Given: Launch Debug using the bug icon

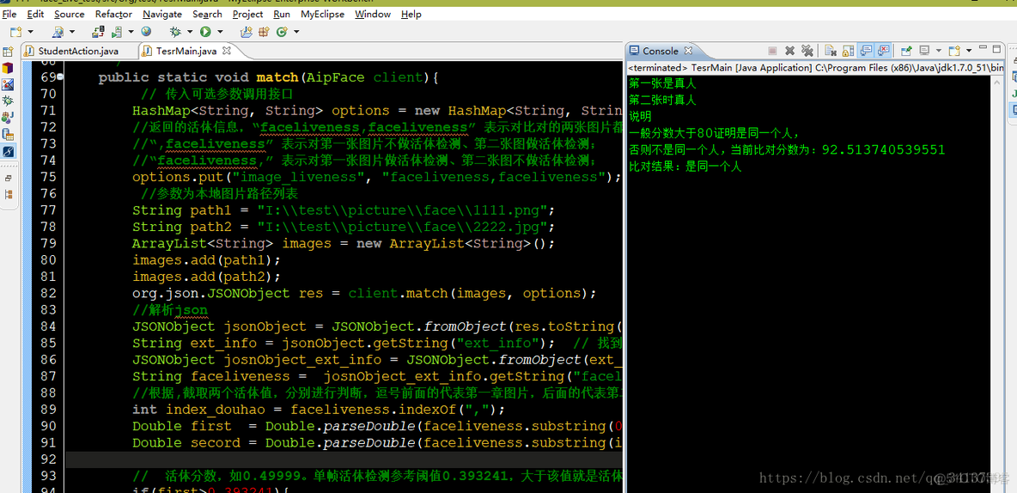Looking at the screenshot, I should coord(175,31).
